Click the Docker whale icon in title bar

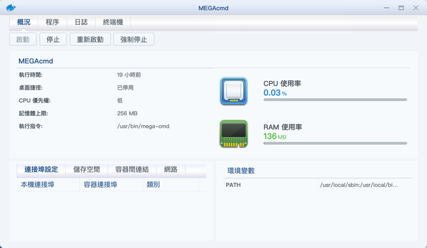11,8
